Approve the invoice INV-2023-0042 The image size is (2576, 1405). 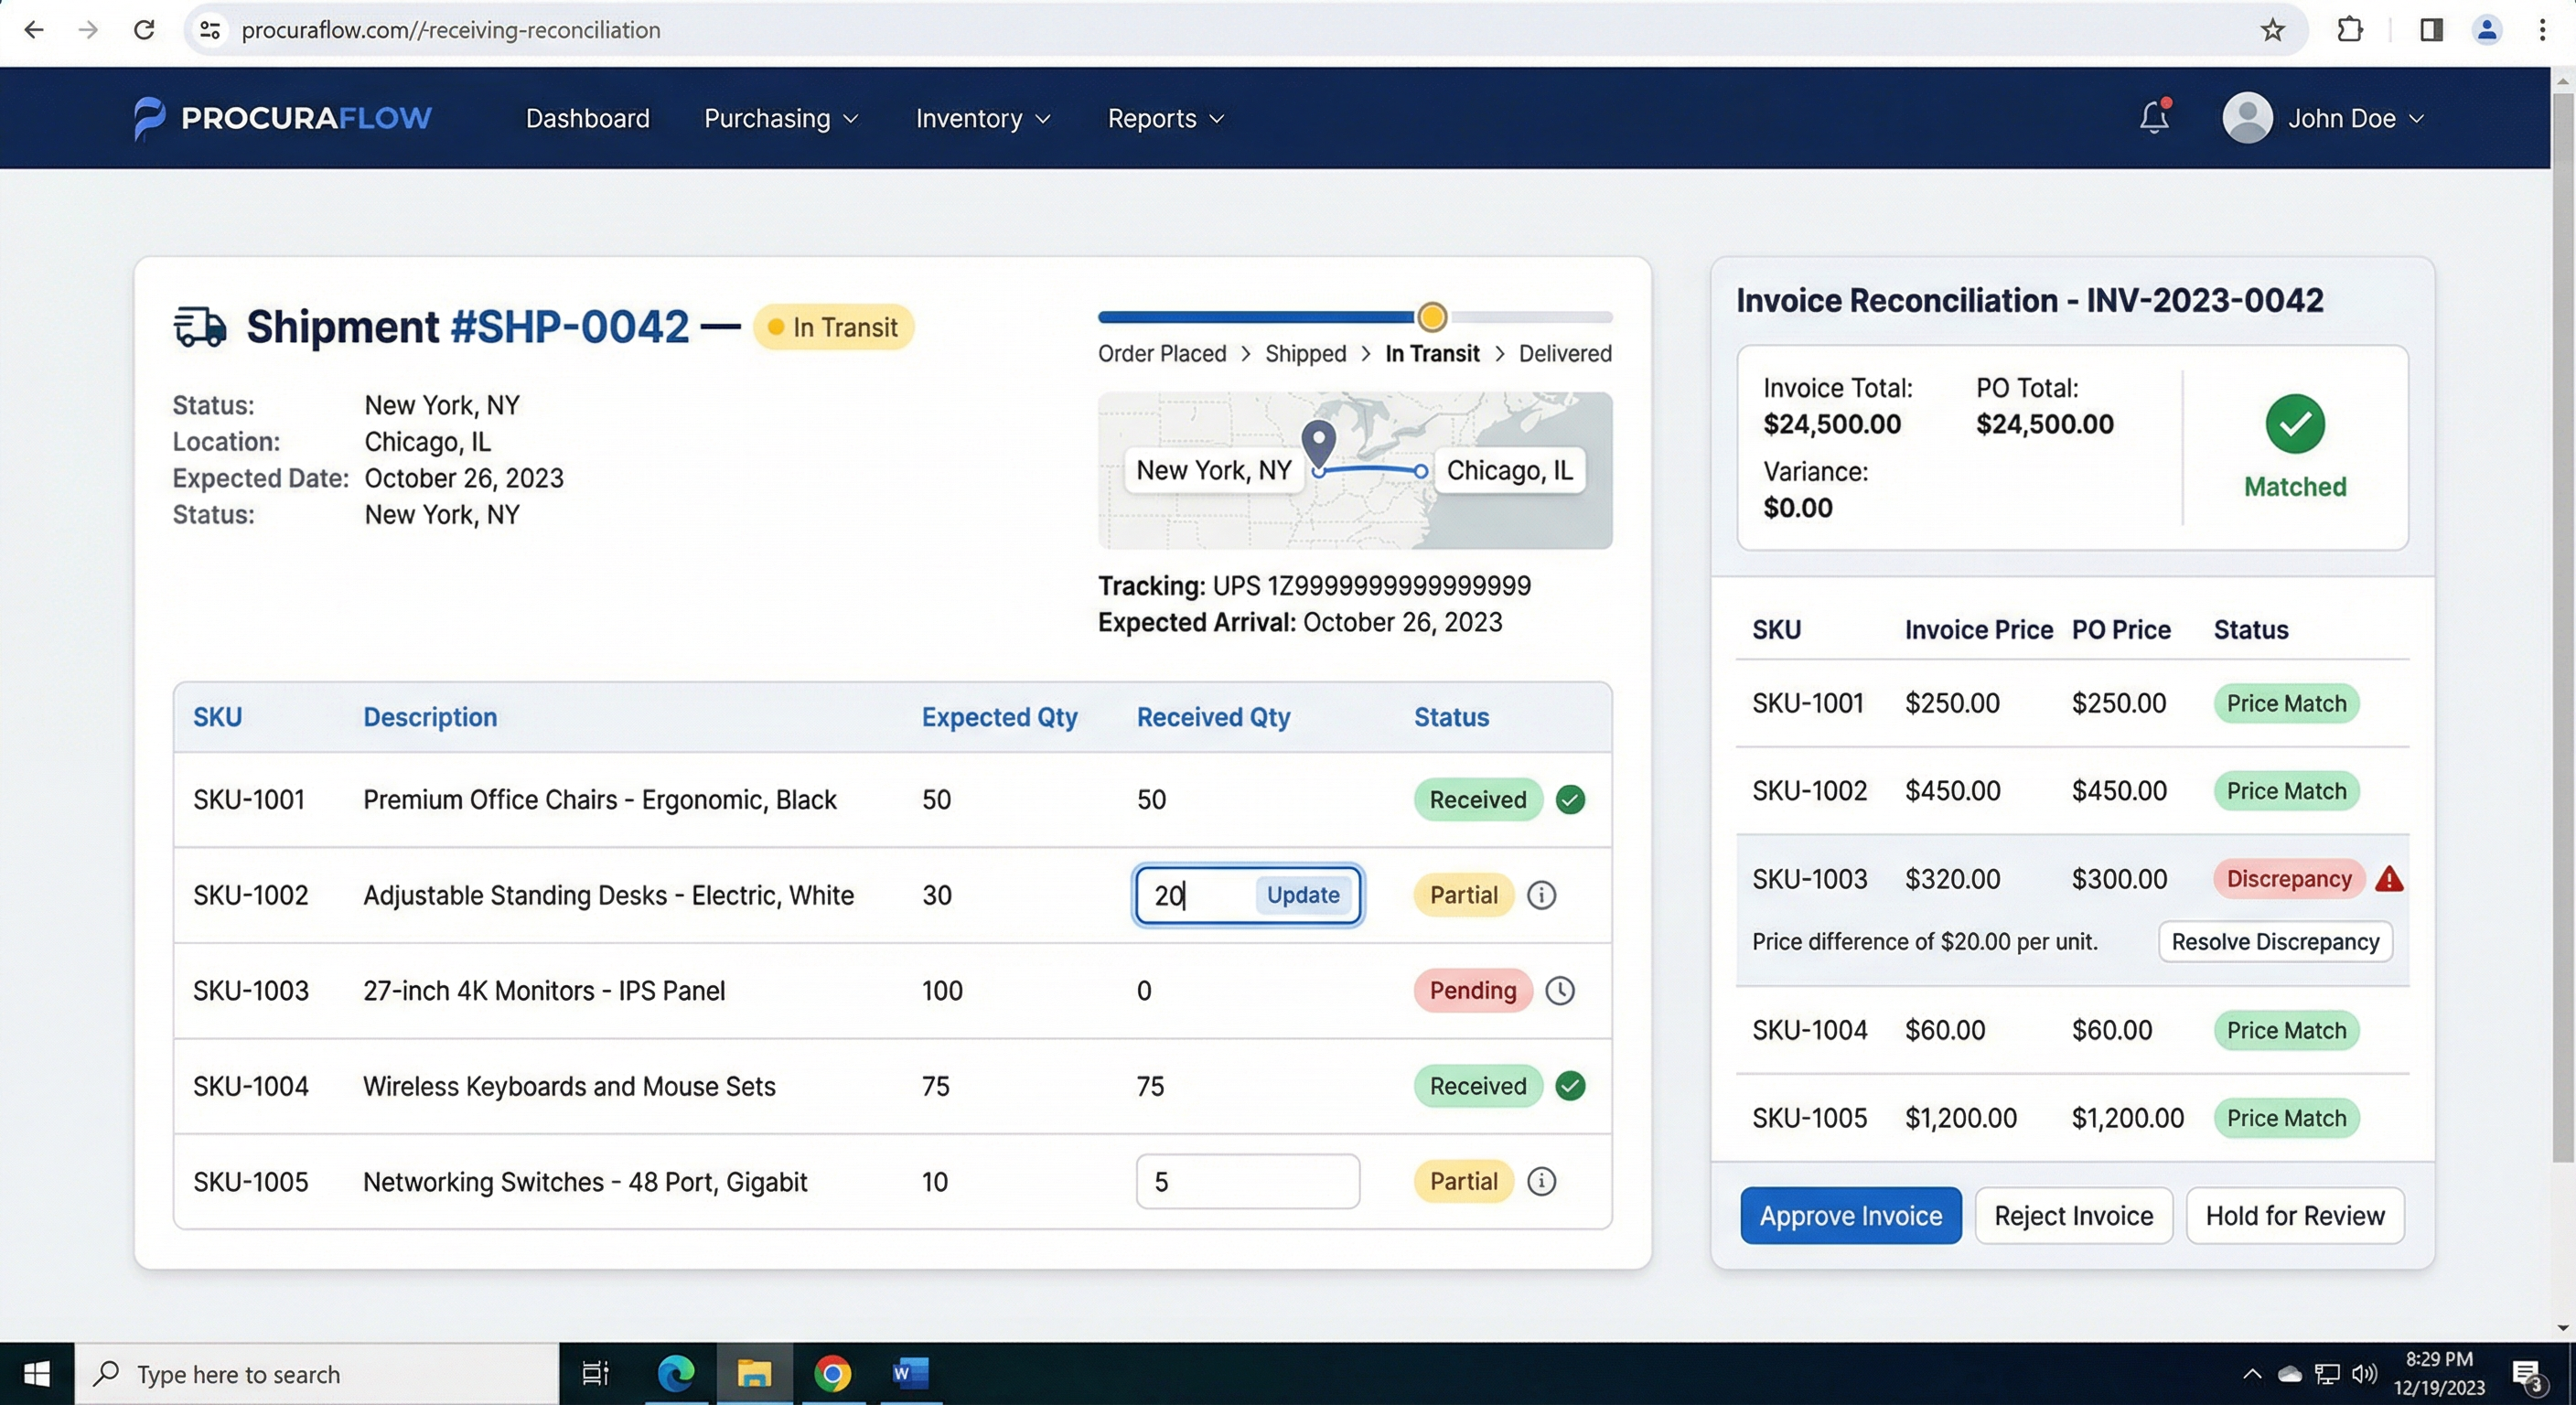1850,1215
